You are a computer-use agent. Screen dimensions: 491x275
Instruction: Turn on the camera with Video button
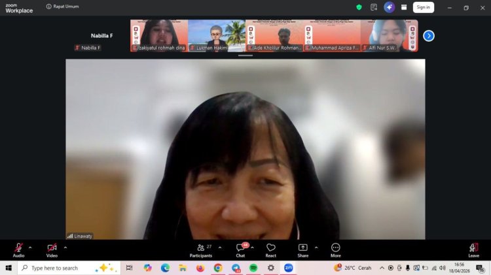52,249
